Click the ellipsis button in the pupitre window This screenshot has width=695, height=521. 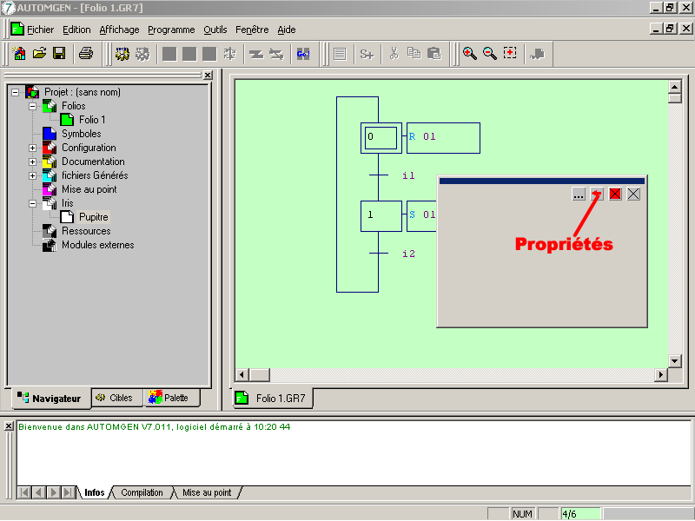coord(579,195)
